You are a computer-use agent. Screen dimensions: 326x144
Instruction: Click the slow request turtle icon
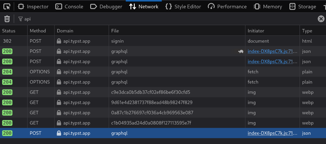(x=241, y=51)
